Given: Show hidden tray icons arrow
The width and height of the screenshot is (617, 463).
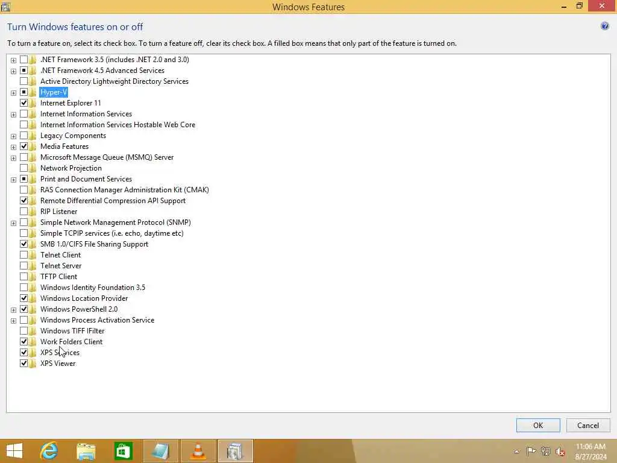Looking at the screenshot, I should pos(516,451).
